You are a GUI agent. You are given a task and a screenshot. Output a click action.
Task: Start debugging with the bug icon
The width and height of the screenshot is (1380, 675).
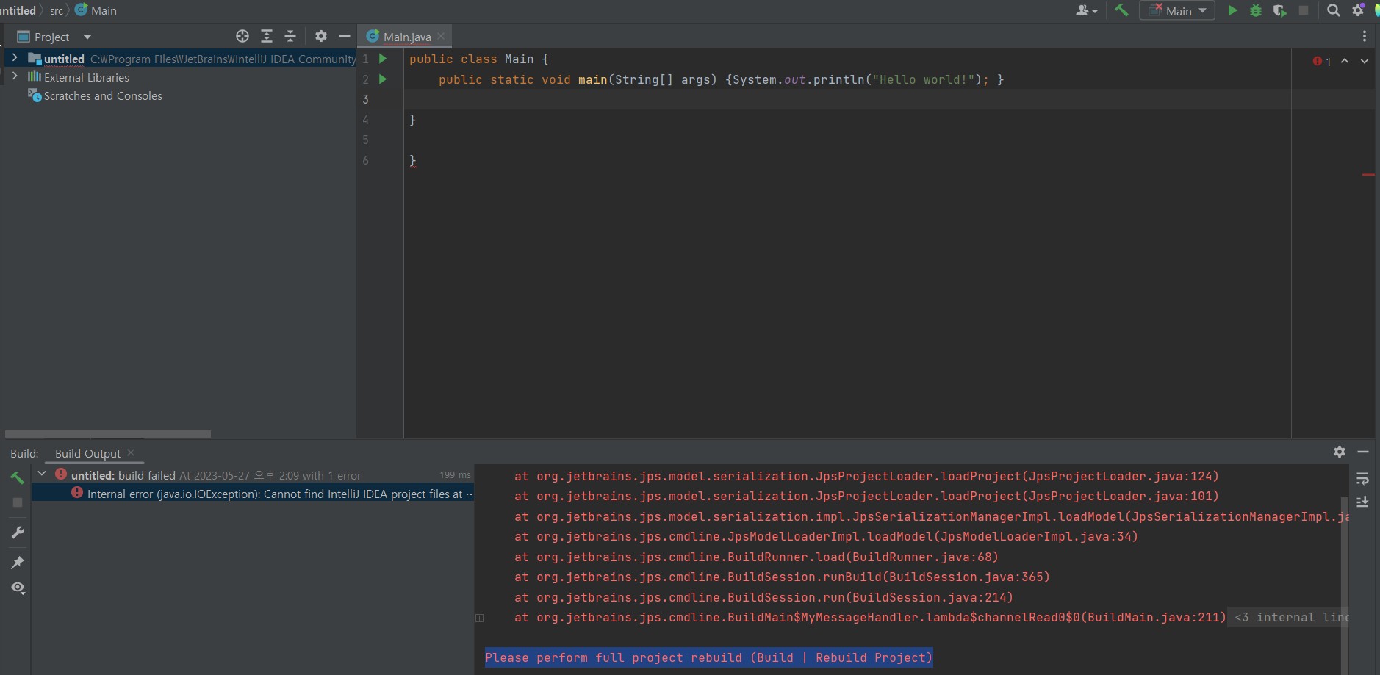pyautogui.click(x=1256, y=10)
